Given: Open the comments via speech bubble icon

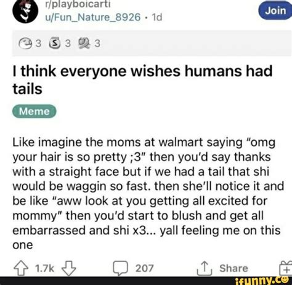Looking at the screenshot, I should [x=121, y=268].
